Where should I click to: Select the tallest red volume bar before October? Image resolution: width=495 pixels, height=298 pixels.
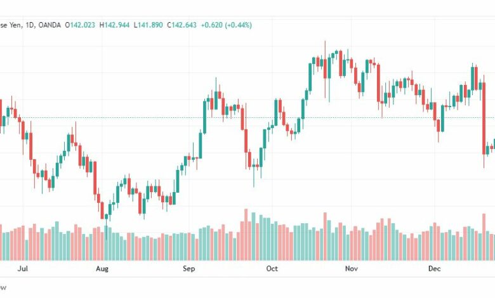point(246,235)
